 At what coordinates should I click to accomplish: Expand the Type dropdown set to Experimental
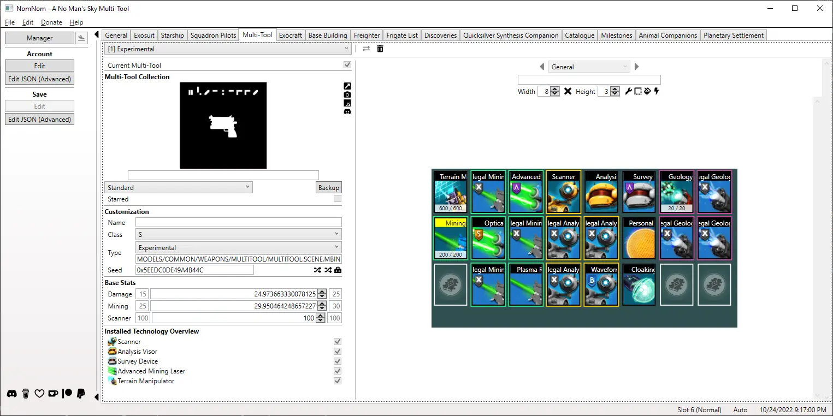(x=238, y=247)
